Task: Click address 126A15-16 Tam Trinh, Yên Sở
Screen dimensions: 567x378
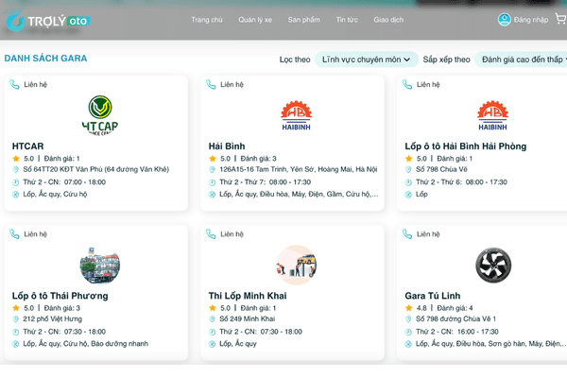Action: [298, 169]
